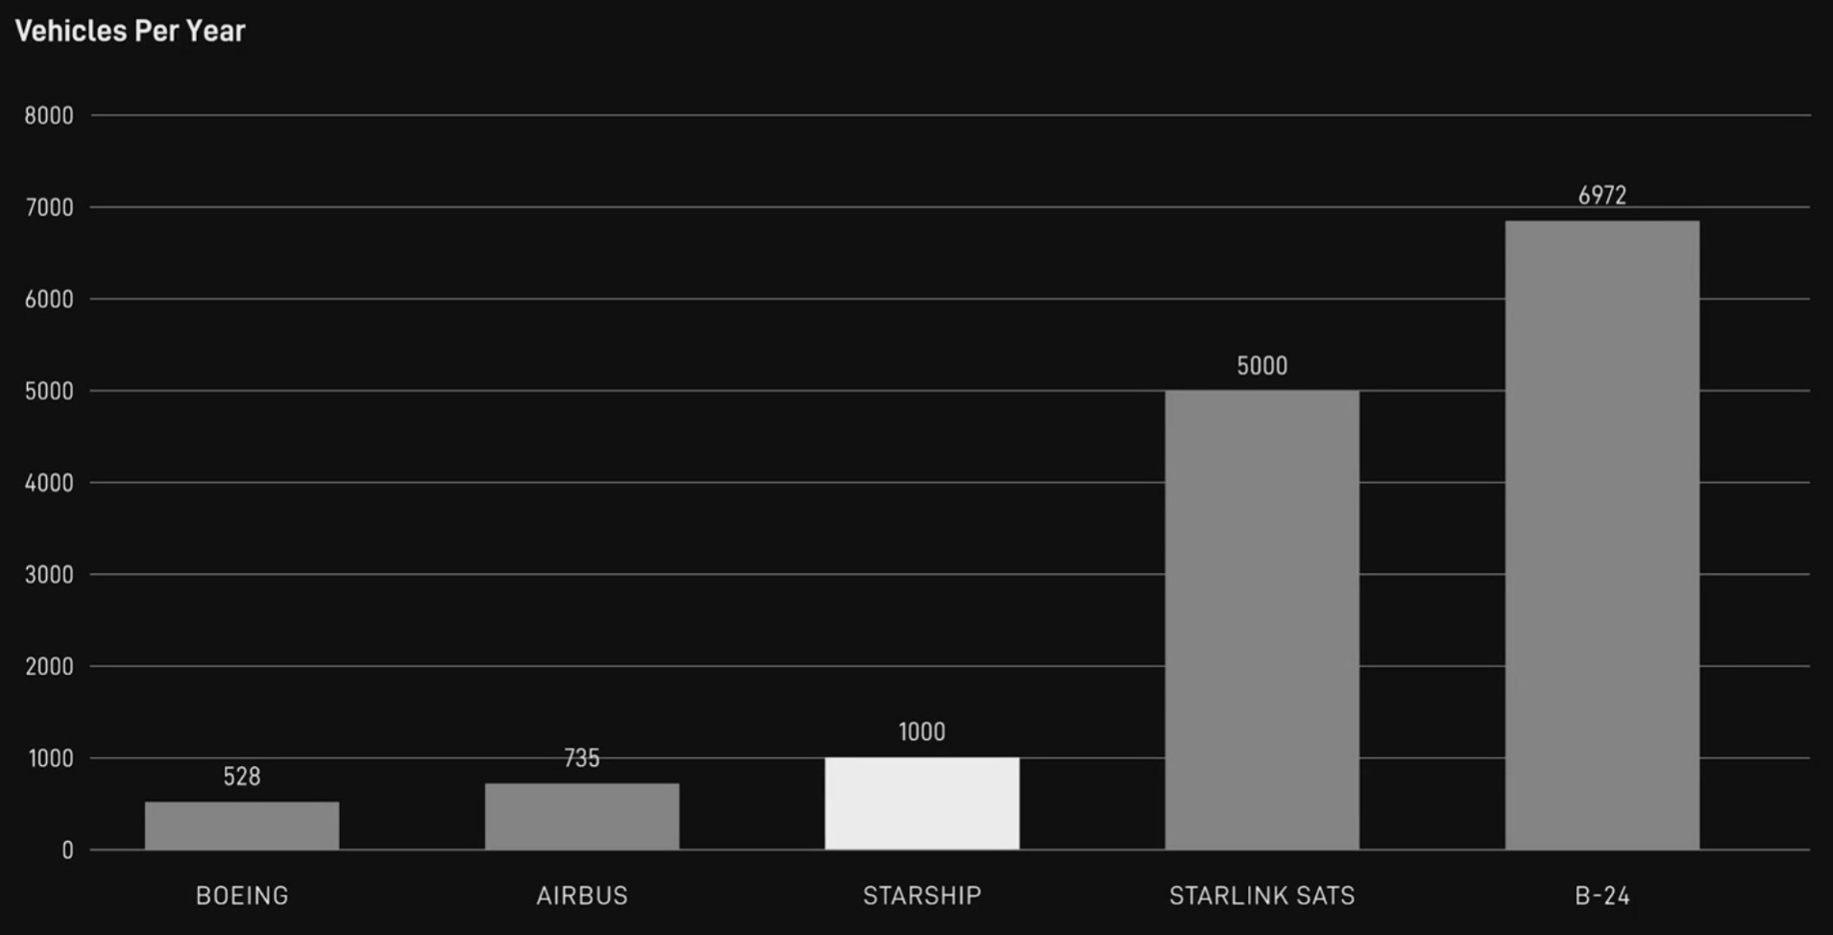
Task: Select the tall B-24 bar
Action: 1601,535
